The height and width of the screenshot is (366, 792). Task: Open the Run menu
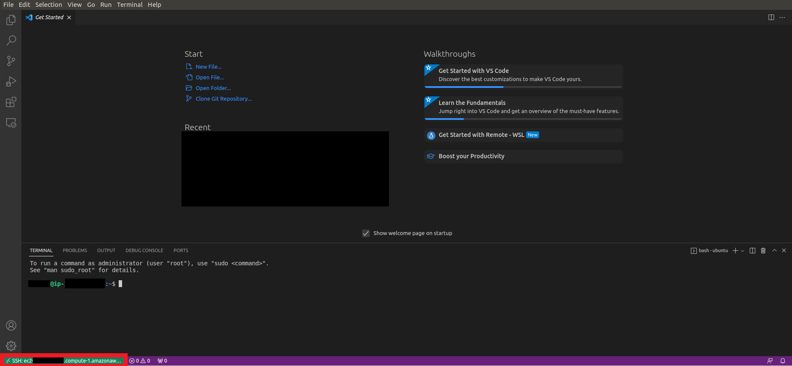point(106,5)
